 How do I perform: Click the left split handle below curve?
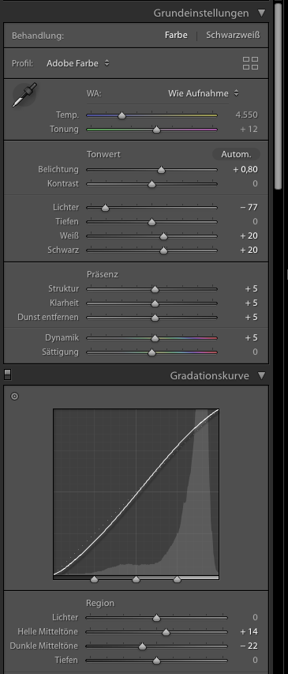pyautogui.click(x=95, y=579)
